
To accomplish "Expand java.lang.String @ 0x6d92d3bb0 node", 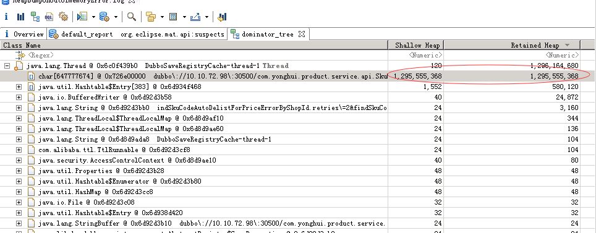I will click(x=19, y=108).
